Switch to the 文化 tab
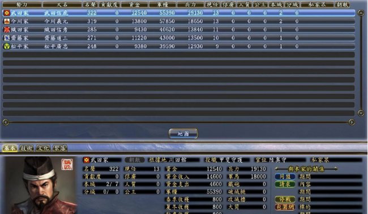368x214 pixels. (44, 148)
